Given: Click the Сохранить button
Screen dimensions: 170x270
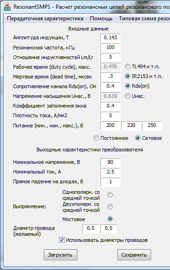Looking at the screenshot, I should coord(134,255).
